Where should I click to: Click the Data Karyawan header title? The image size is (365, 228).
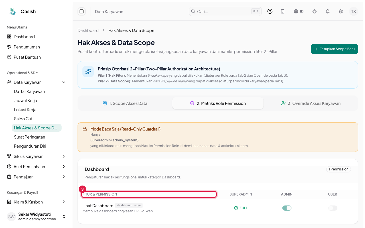coord(109,12)
